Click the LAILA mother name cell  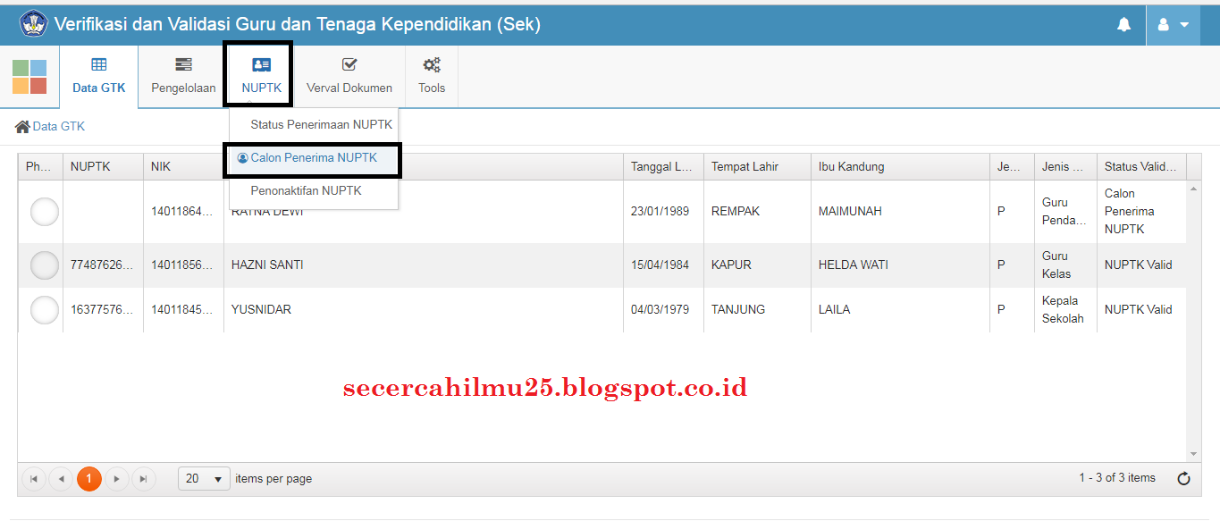click(x=900, y=310)
